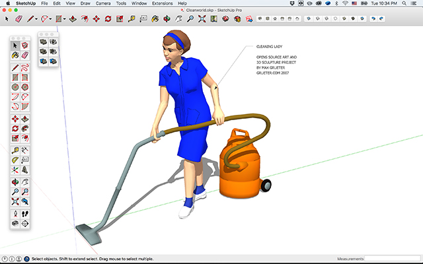Switch to Iso view via toolbar icon
Screen dimensions: 423x264
coord(260,18)
